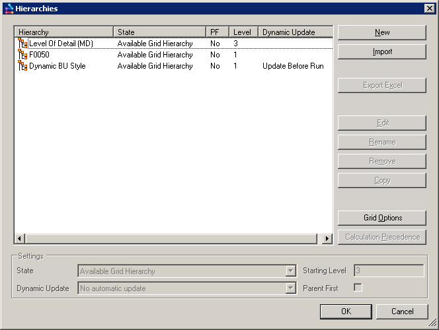
Task: Toggle the Parent First checkbox
Action: [358, 288]
